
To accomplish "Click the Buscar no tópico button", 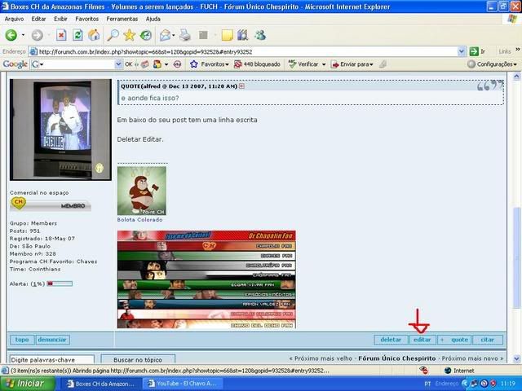I will click(x=138, y=359).
